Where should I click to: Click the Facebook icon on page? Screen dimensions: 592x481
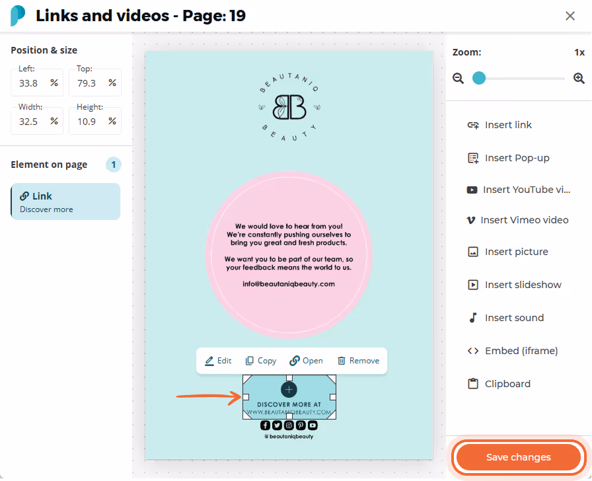point(265,425)
